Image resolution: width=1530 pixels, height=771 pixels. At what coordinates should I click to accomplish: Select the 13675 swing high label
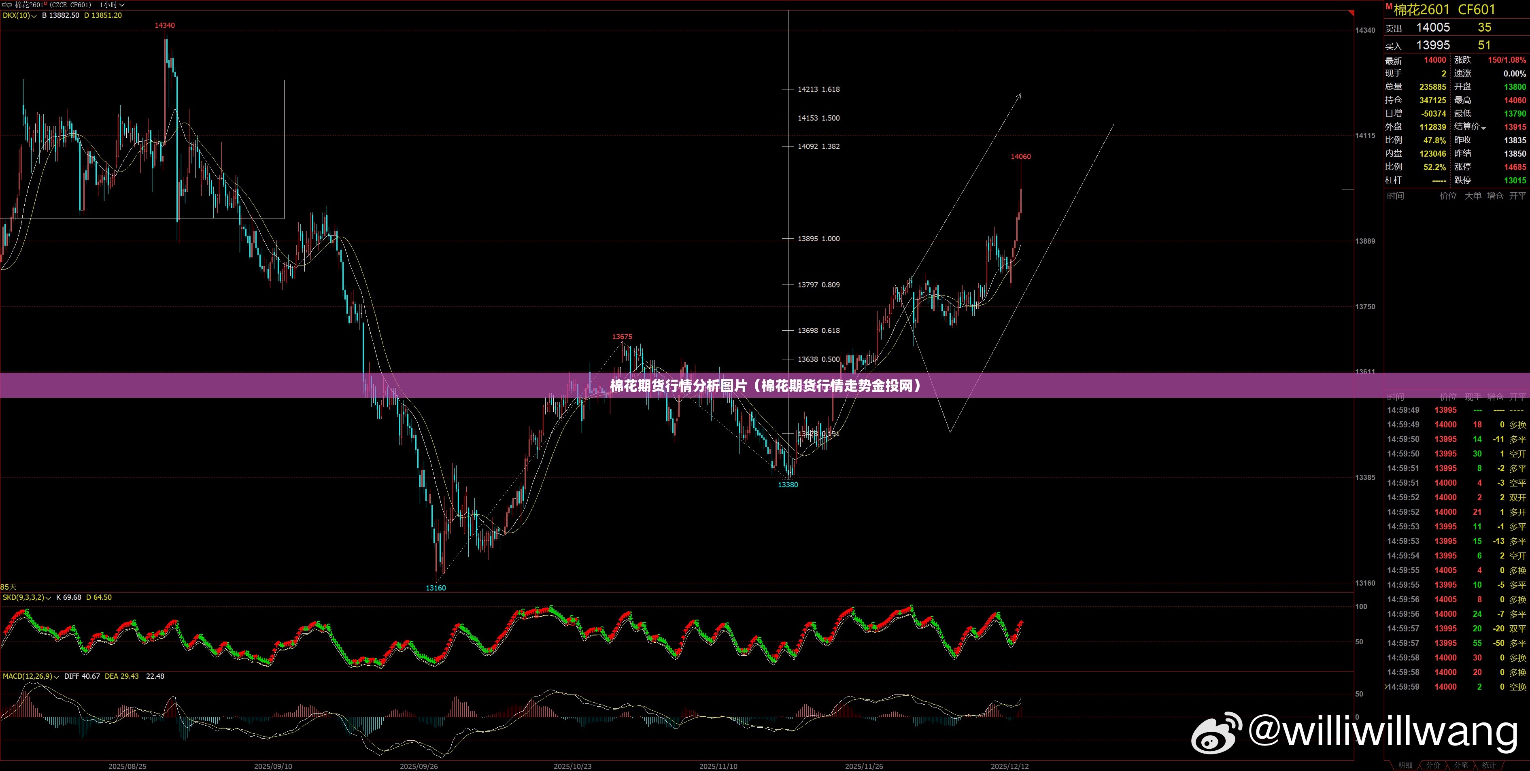tap(622, 337)
